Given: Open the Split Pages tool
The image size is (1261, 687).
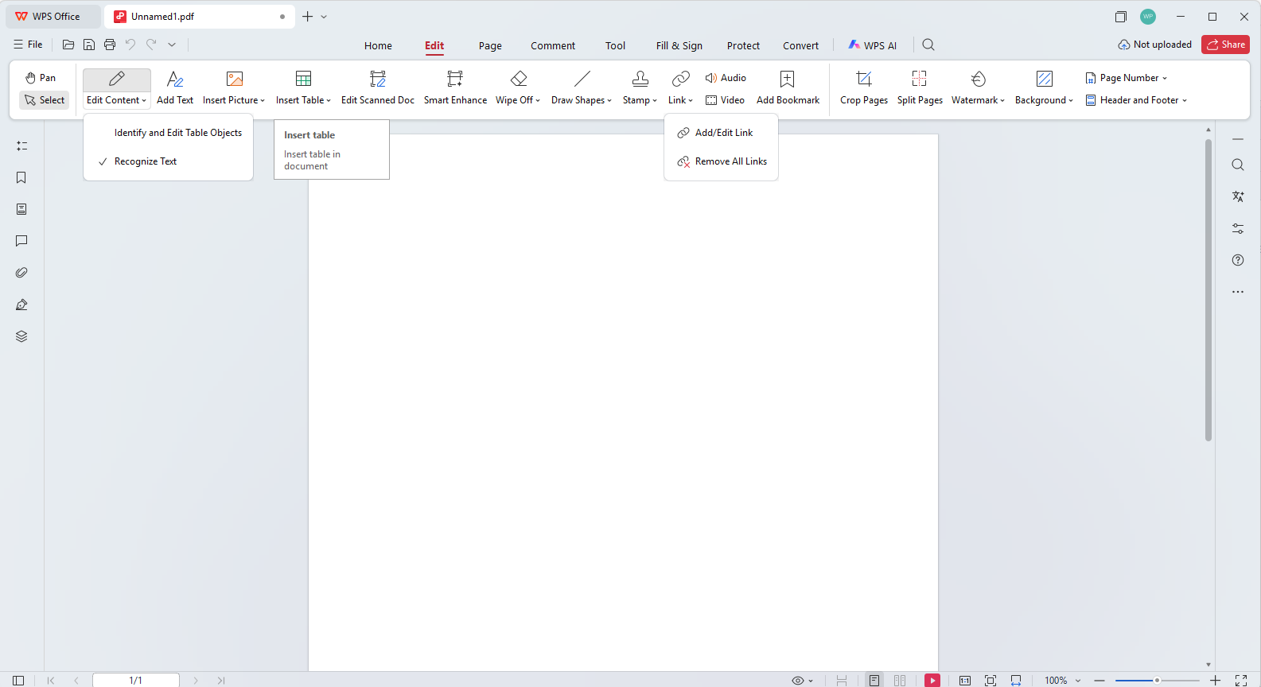Looking at the screenshot, I should click(x=920, y=88).
